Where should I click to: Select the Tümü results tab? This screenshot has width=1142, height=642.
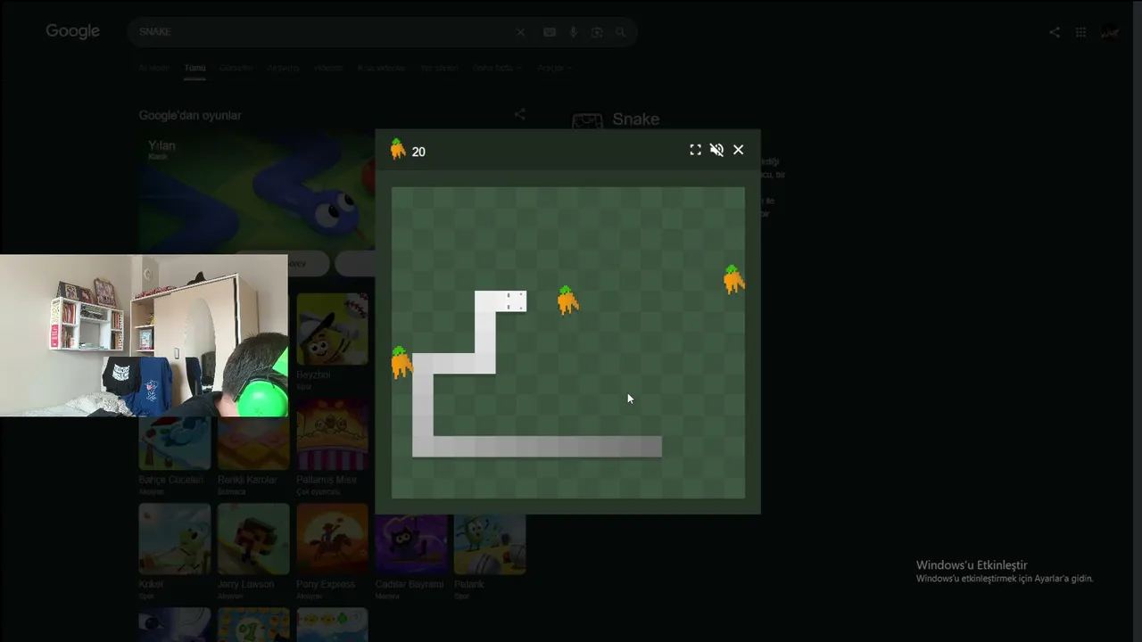[194, 68]
